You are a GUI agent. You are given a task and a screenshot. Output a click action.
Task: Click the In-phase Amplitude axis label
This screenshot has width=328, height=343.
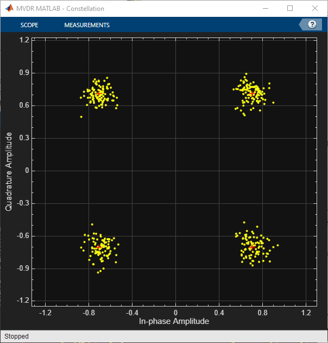coord(174,321)
